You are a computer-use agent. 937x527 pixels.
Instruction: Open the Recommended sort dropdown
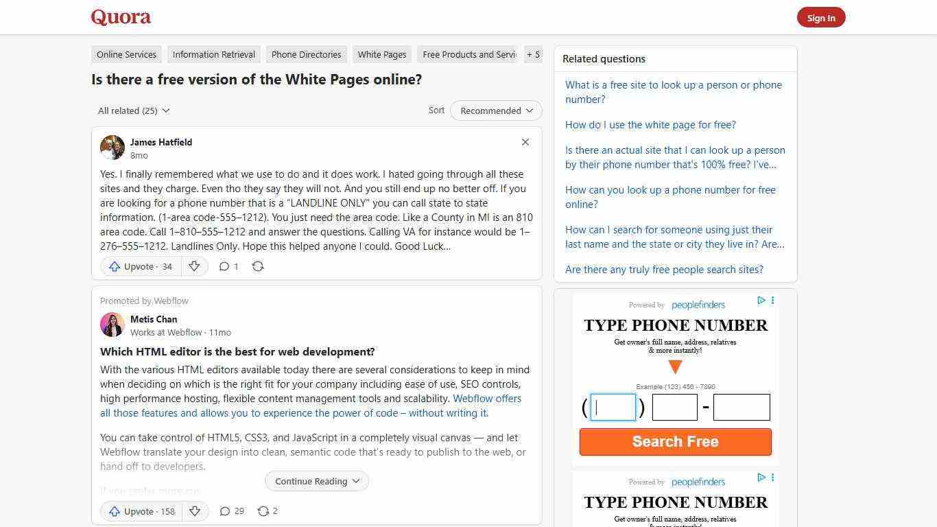[495, 110]
